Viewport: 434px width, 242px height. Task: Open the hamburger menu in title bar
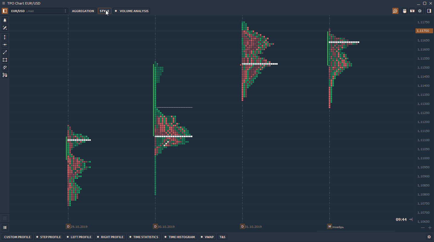(3, 3)
